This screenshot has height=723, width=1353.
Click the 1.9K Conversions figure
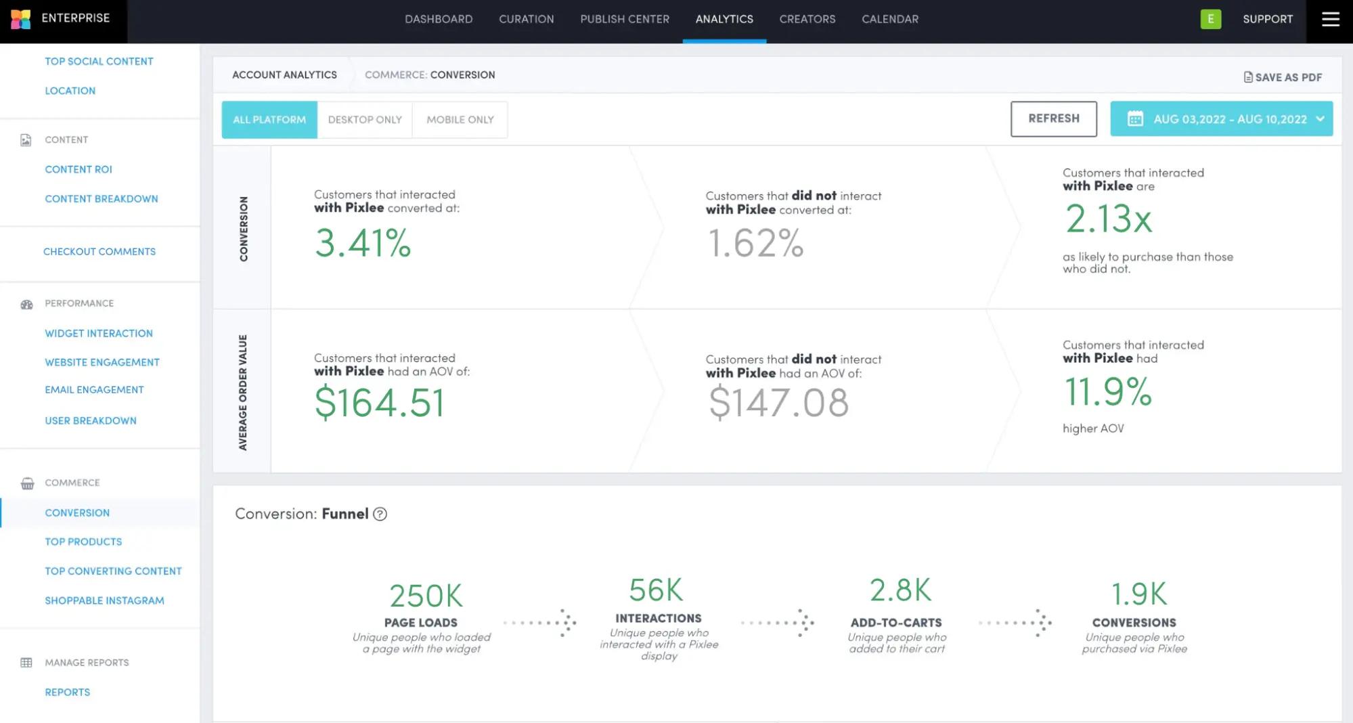pyautogui.click(x=1139, y=594)
